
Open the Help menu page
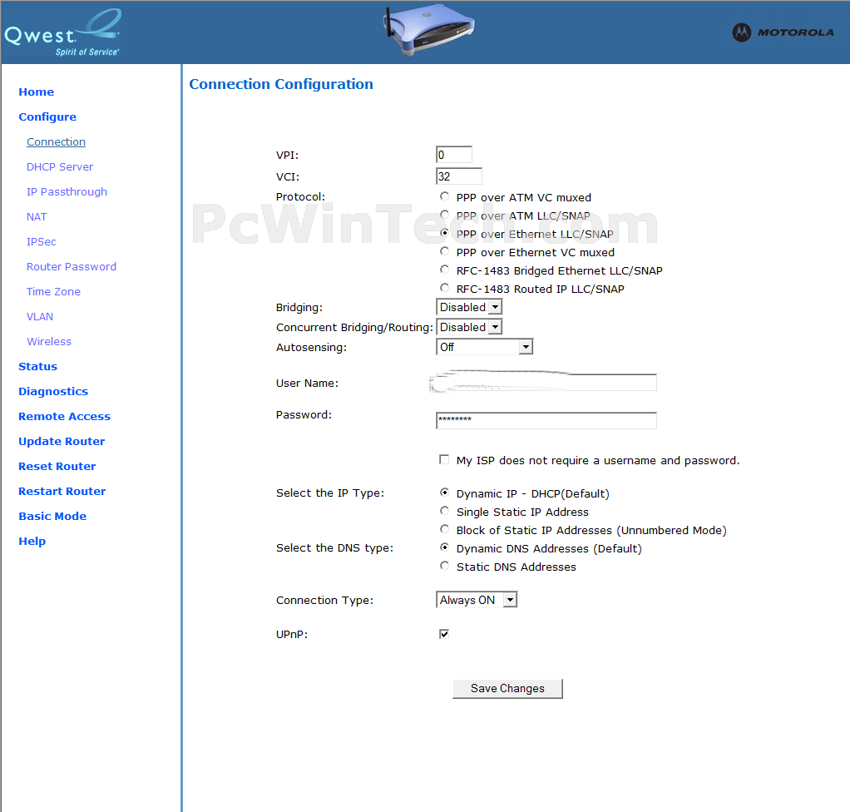(32, 541)
